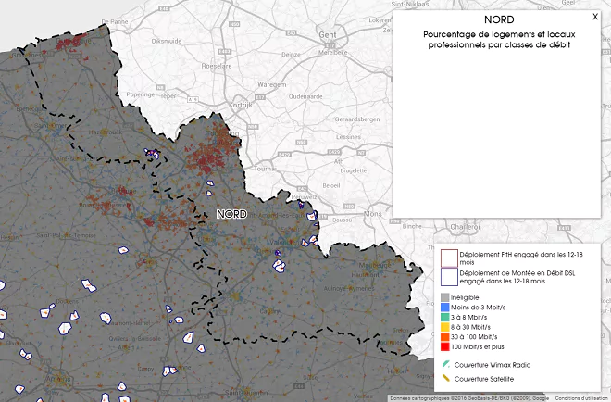Click the Montée en Débit DSL legend box
Viewport: 611px width, 402px height.
click(x=446, y=276)
